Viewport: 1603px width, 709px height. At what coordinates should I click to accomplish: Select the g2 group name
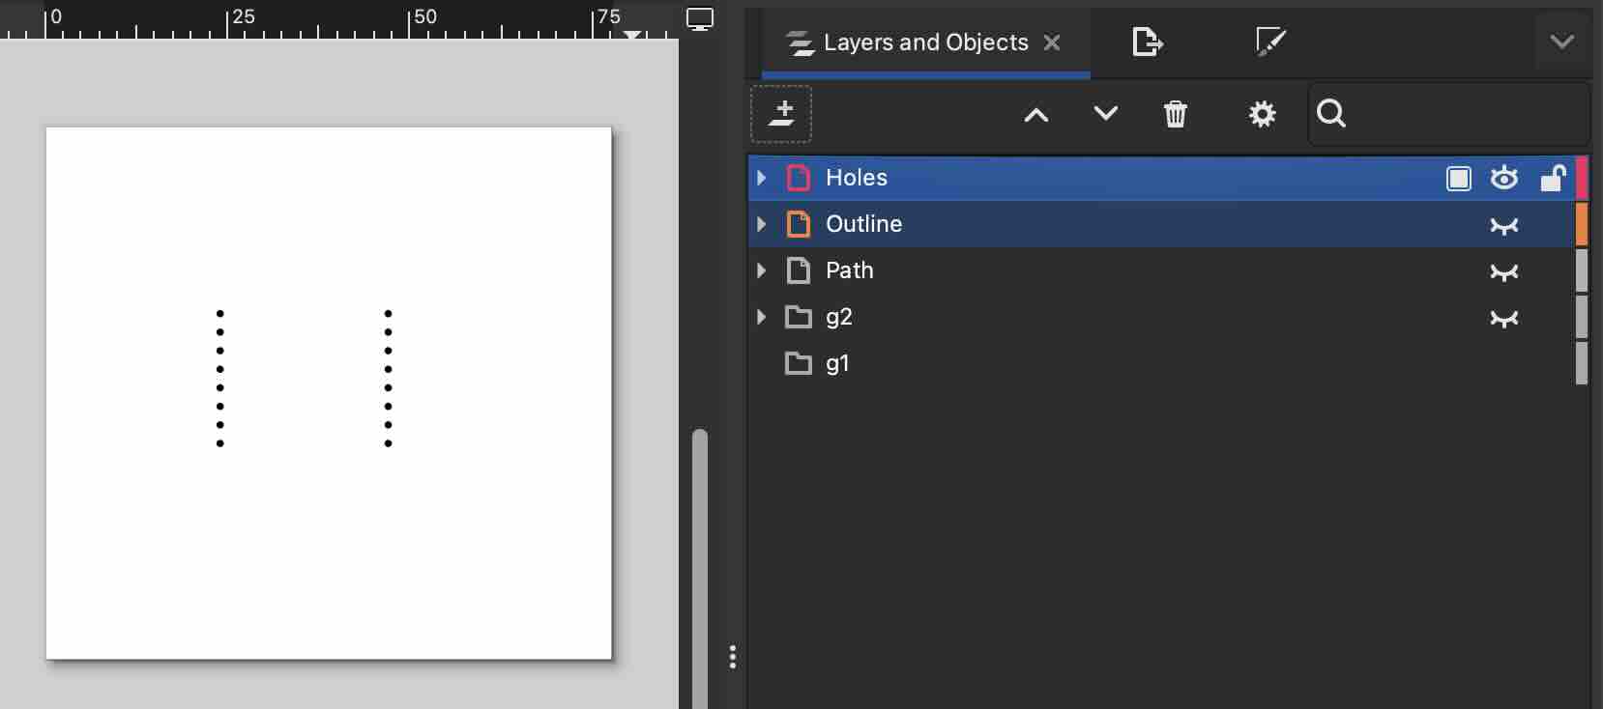(839, 318)
